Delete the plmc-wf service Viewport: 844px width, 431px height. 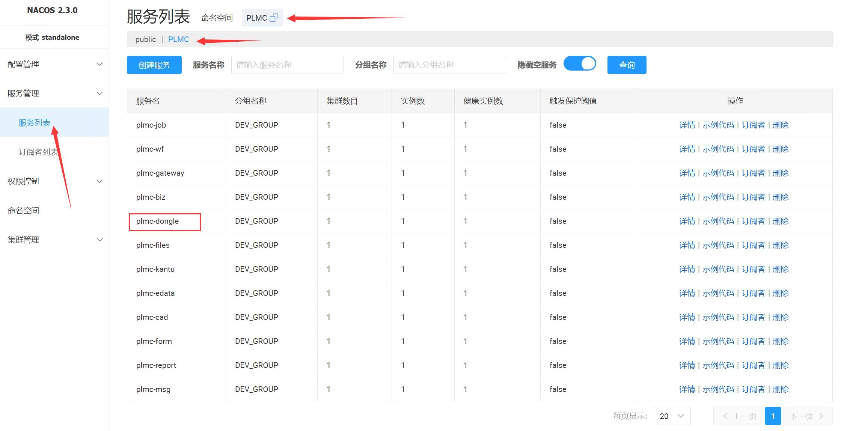click(x=781, y=149)
